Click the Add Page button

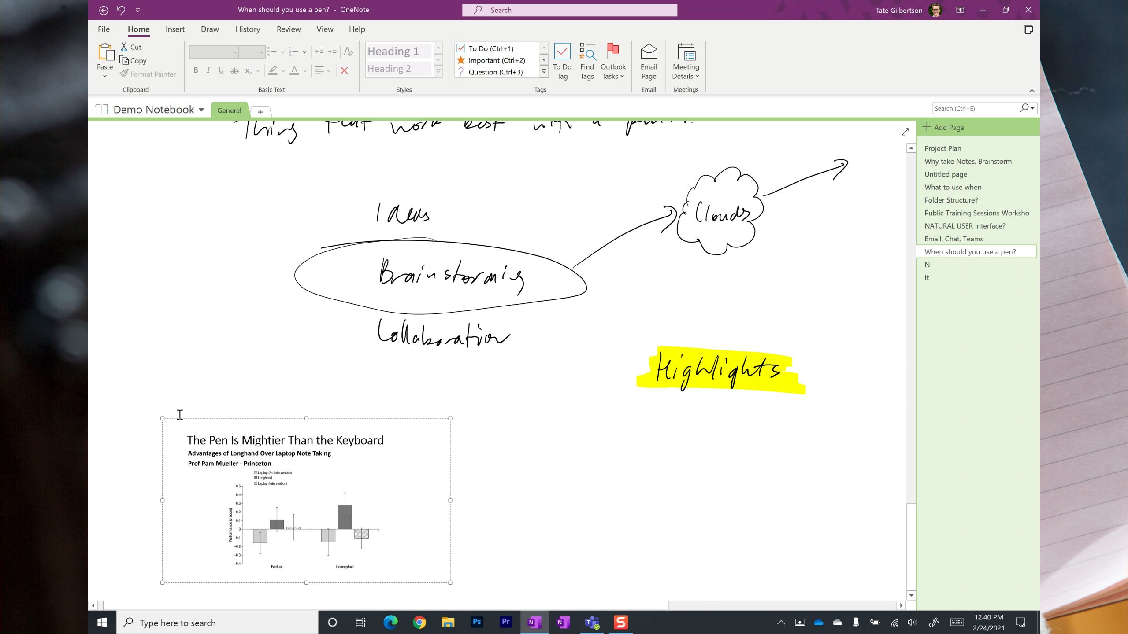pyautogui.click(x=949, y=127)
